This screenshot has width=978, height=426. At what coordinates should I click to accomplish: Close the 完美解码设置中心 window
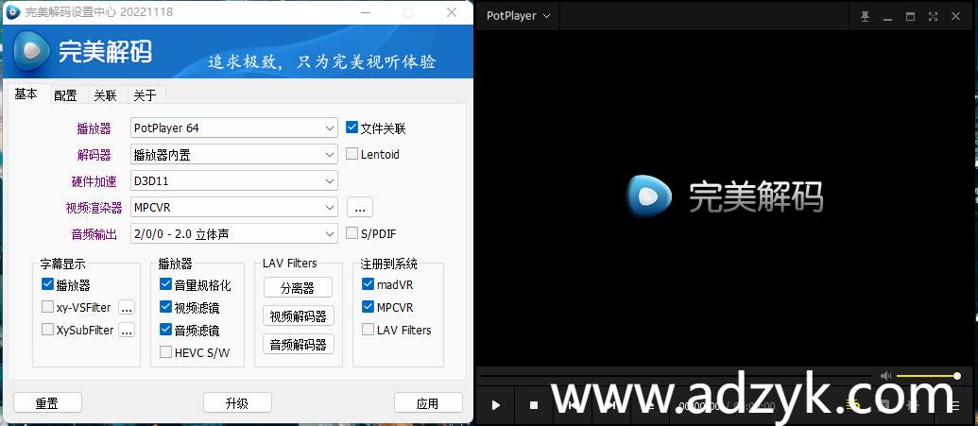click(x=452, y=12)
